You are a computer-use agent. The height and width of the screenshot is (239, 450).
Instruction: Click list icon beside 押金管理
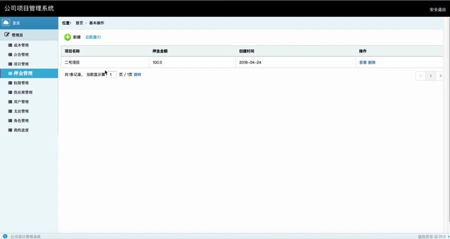[10, 73]
